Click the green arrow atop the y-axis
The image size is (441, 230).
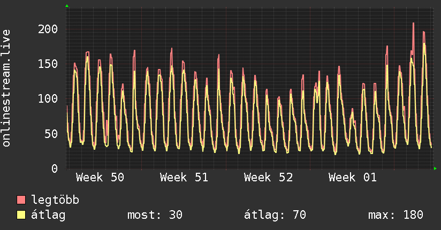[67, 6]
